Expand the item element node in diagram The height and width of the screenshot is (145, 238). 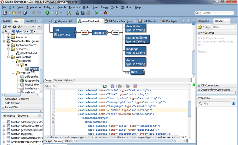click(144, 71)
